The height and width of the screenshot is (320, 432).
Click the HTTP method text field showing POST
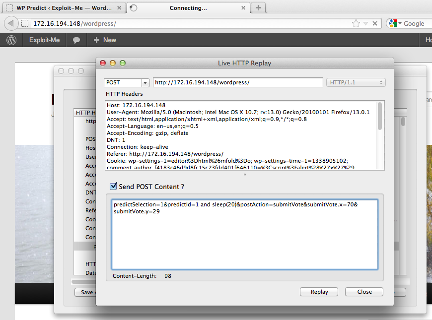click(123, 83)
